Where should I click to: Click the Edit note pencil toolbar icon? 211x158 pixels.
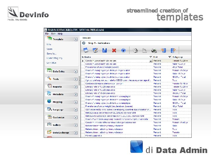click(x=95, y=50)
